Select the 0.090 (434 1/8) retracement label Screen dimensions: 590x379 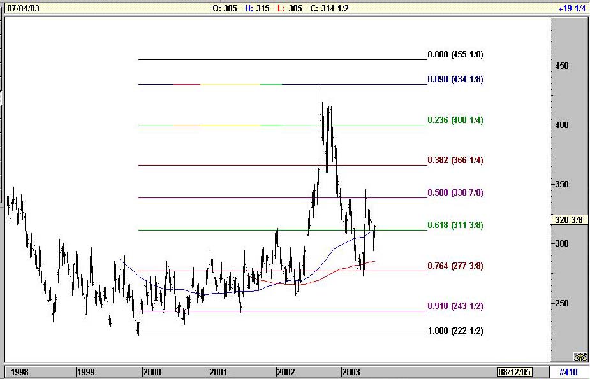point(455,79)
